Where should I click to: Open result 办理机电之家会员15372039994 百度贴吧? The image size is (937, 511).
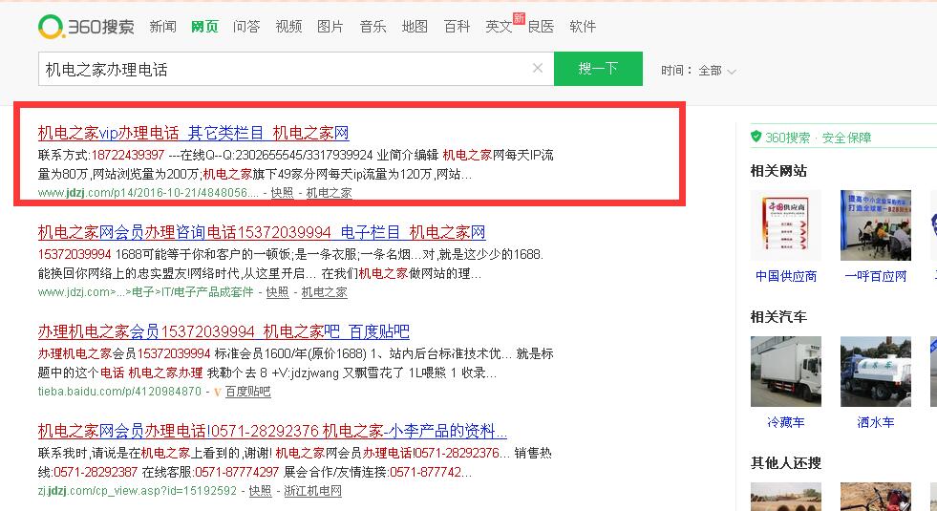pyautogui.click(x=224, y=331)
